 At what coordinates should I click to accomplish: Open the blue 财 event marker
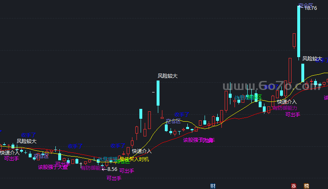coord(213,186)
